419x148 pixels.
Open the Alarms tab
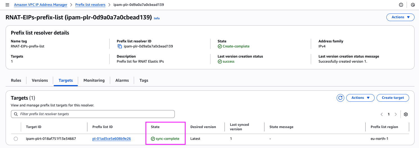coord(122,80)
